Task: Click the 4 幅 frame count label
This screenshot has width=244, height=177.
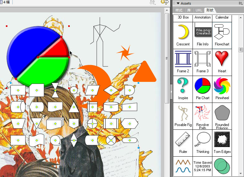Action: pos(7,2)
